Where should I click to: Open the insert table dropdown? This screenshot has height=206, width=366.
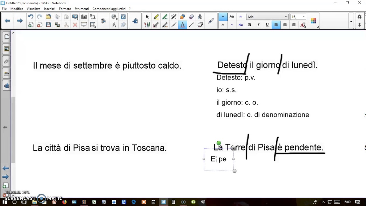[93, 25]
